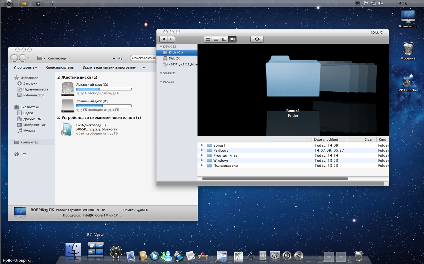Click Удалить или изменить программу
Screen dimensions: 424x264
coord(109,67)
